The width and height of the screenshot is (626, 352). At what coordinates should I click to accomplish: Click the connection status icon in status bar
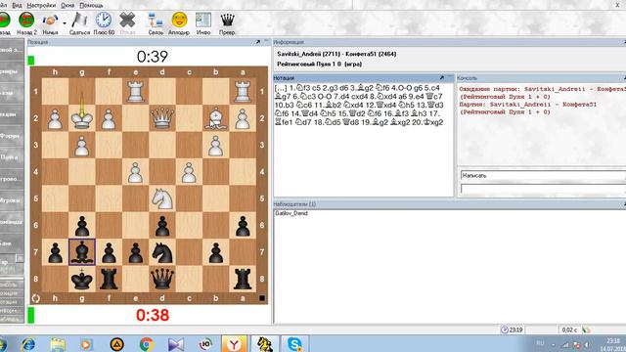[x=586, y=330]
